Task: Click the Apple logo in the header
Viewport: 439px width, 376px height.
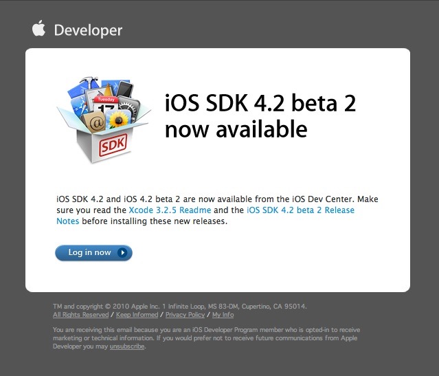Action: [38, 28]
